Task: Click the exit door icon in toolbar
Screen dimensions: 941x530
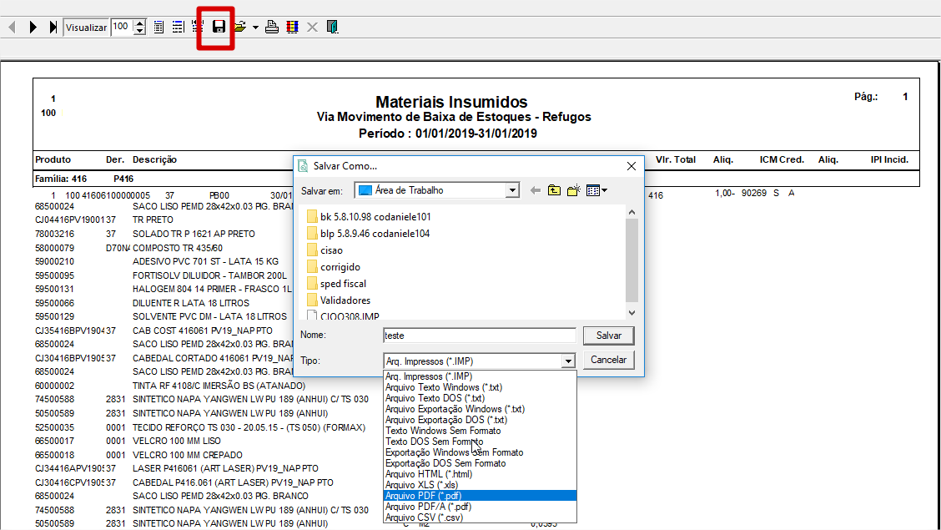Action: tap(332, 27)
